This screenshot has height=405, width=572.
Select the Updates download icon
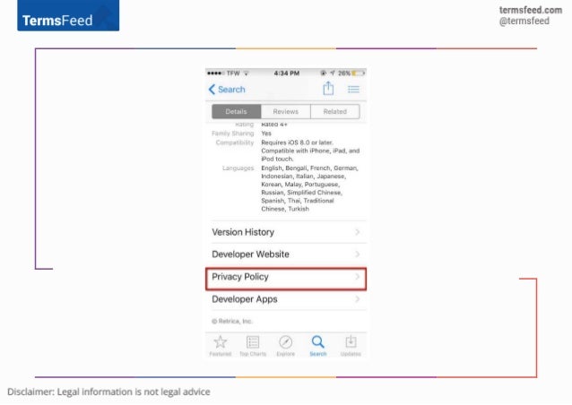(351, 342)
